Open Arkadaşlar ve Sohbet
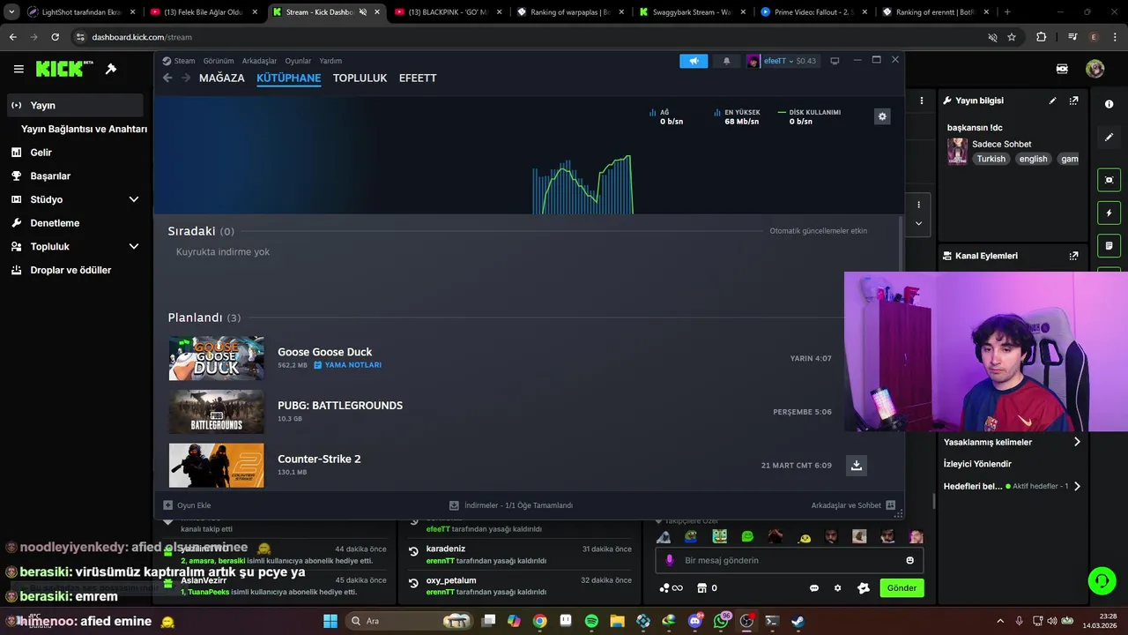This screenshot has height=635, width=1128. pyautogui.click(x=853, y=505)
